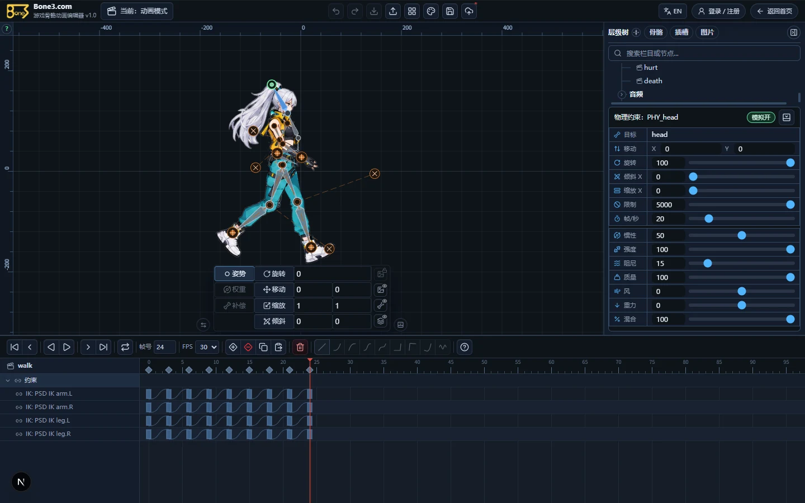The width and height of the screenshot is (805, 503).
Task: Click the undo arrow icon
Action: 336,11
